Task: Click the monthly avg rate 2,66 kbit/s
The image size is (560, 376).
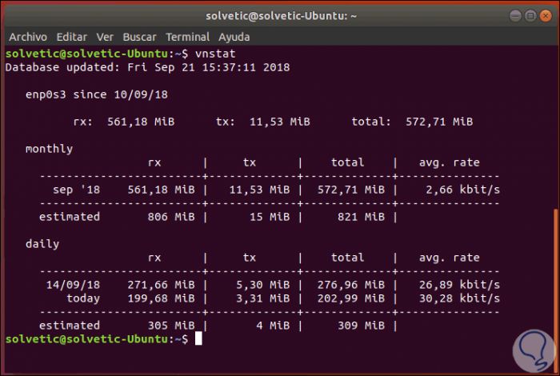Action: tap(462, 190)
